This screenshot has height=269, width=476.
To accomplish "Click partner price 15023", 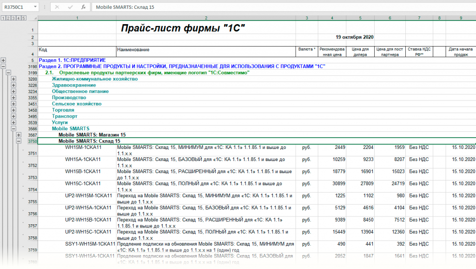I will click(x=398, y=171).
